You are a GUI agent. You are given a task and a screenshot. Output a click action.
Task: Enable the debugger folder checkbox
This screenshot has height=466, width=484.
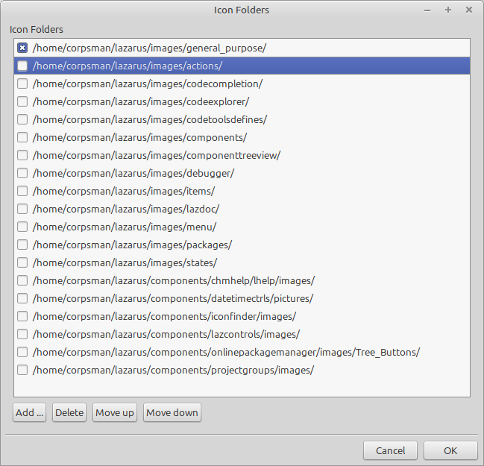tap(22, 173)
